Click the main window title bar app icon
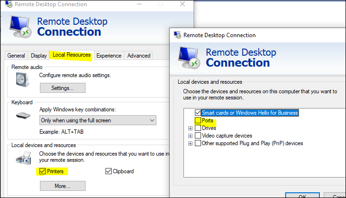The image size is (346, 198). [9, 4]
